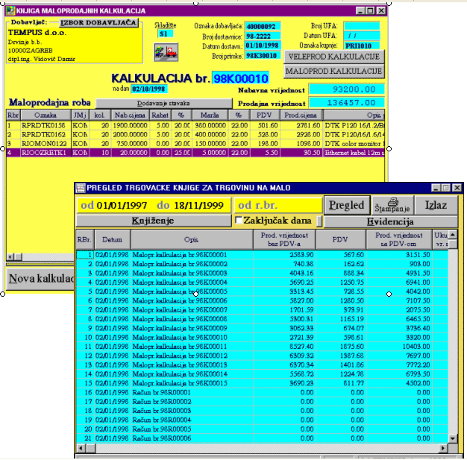Click the title bar icon of Pregled trgovačke knjige

point(81,189)
